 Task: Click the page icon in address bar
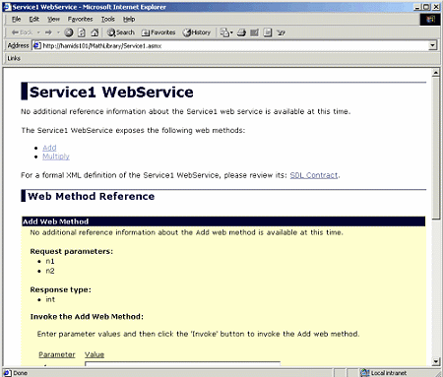37,45
